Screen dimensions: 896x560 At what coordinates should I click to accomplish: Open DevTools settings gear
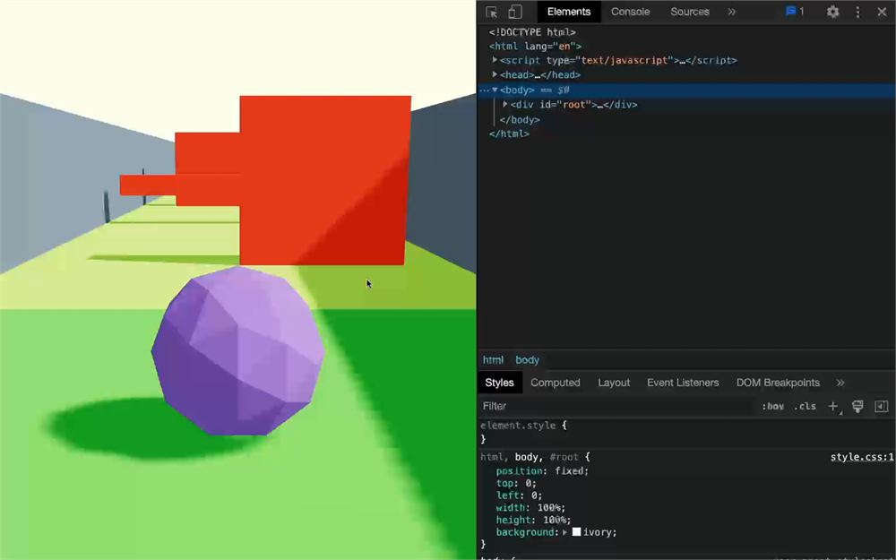[x=832, y=12]
